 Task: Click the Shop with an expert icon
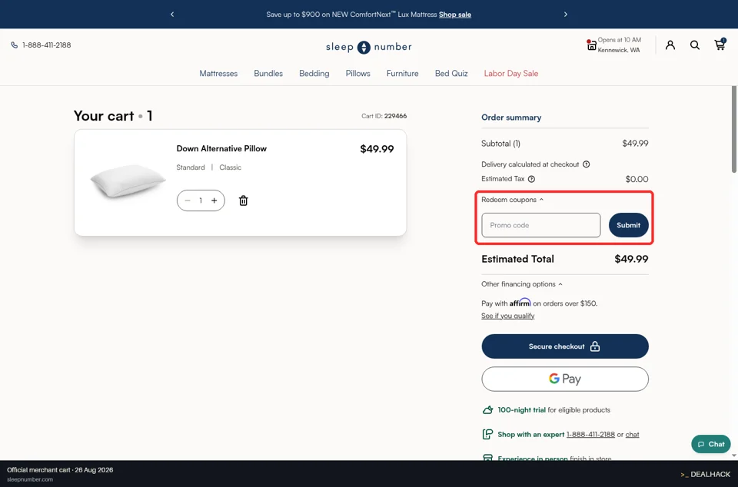(x=487, y=434)
